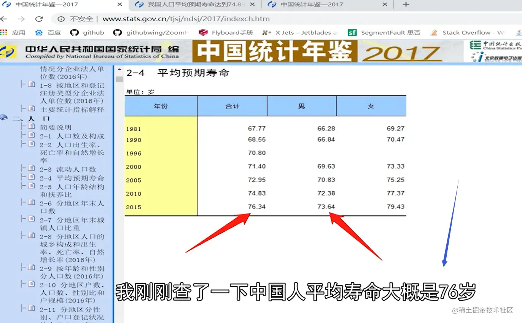Screen dimensions: 522x323
Task: Click the site info icon beside 不安全
Action: click(61, 19)
